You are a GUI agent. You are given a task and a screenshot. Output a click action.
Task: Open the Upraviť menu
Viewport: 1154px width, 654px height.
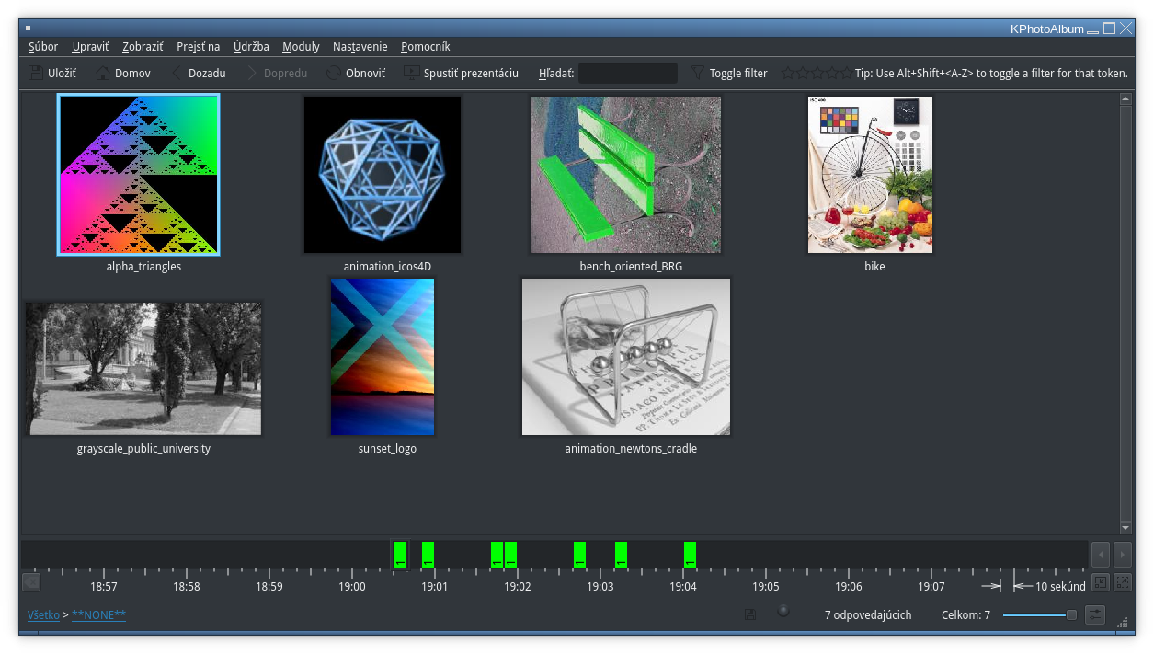coord(90,46)
